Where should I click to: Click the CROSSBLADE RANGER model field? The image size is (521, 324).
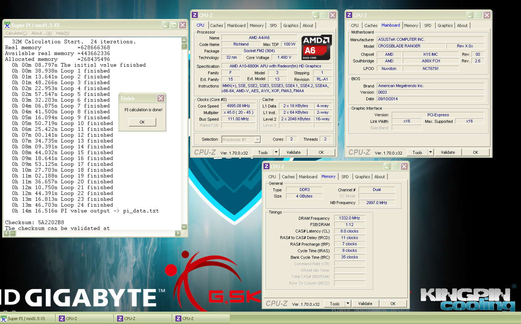point(411,46)
